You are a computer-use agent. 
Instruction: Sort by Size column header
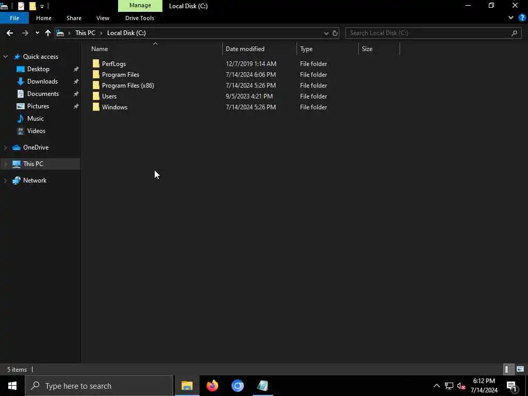(x=367, y=49)
